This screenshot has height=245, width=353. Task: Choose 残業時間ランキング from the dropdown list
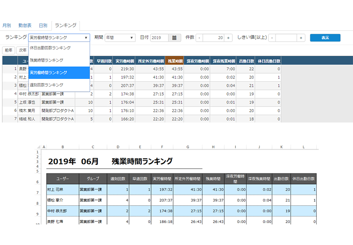[x=59, y=60]
